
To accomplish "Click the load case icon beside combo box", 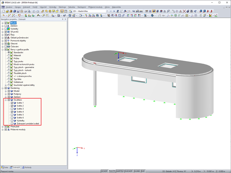I will (x=71, y=11).
